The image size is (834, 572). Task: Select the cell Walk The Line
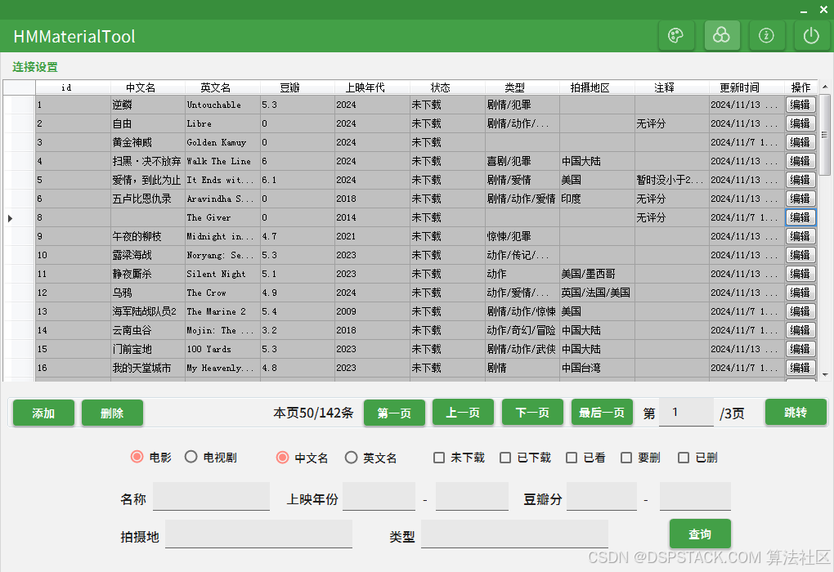(x=223, y=161)
